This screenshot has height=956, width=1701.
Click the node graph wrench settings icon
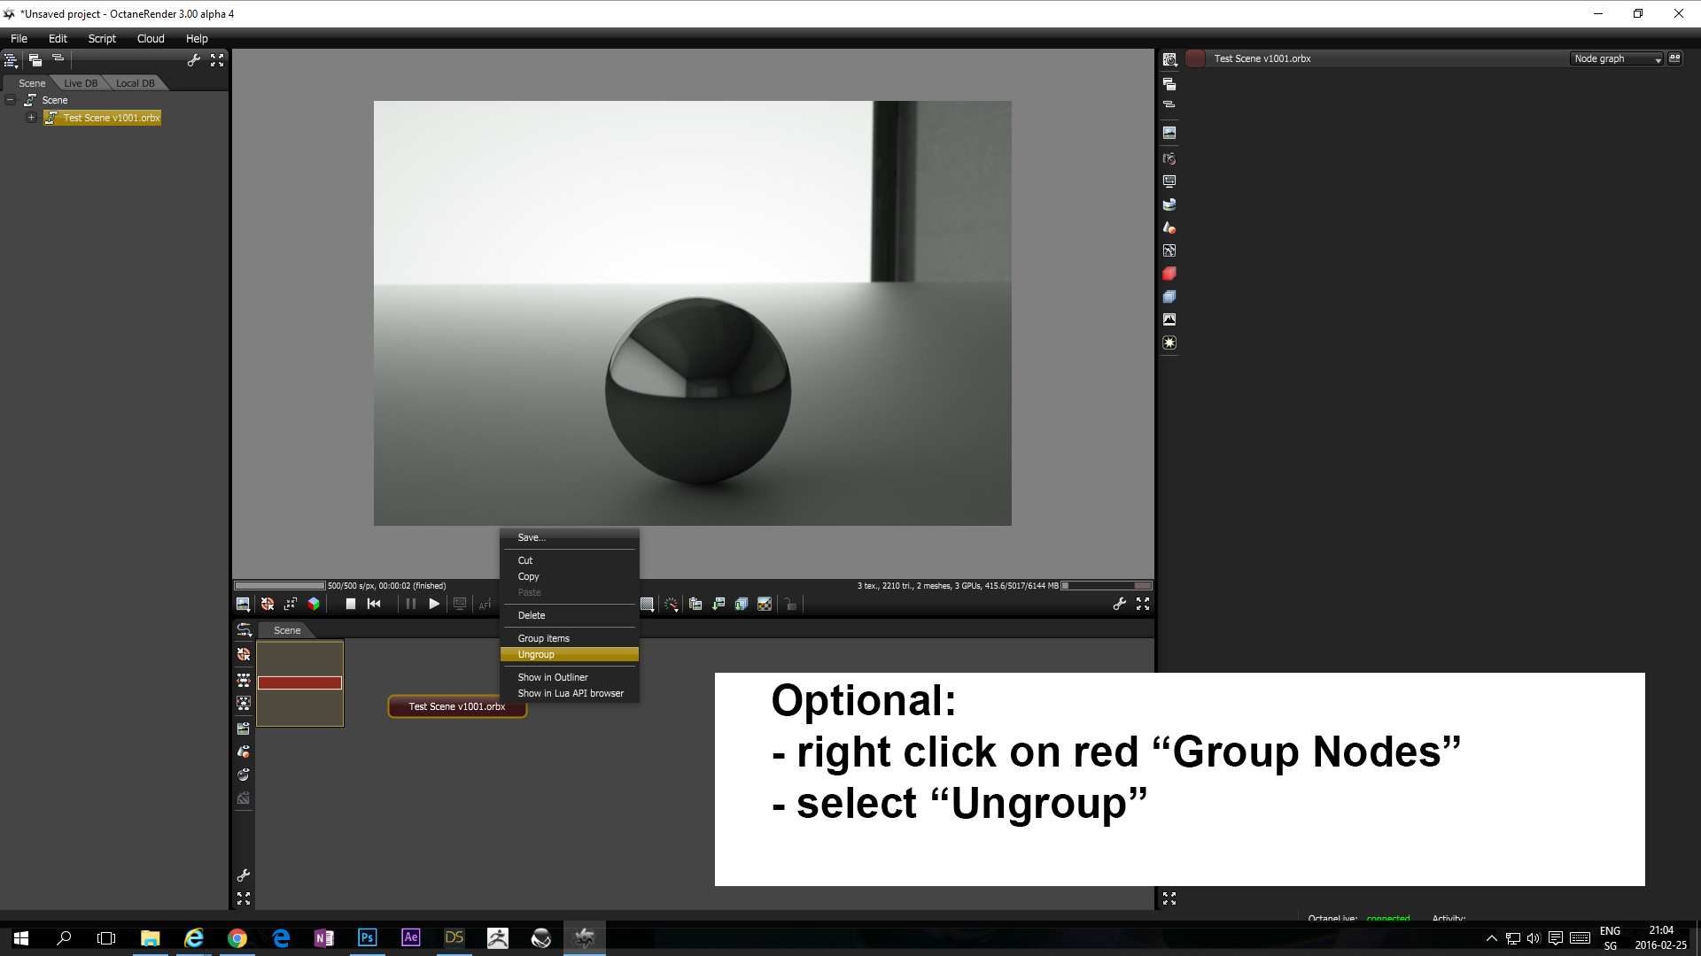tap(244, 875)
